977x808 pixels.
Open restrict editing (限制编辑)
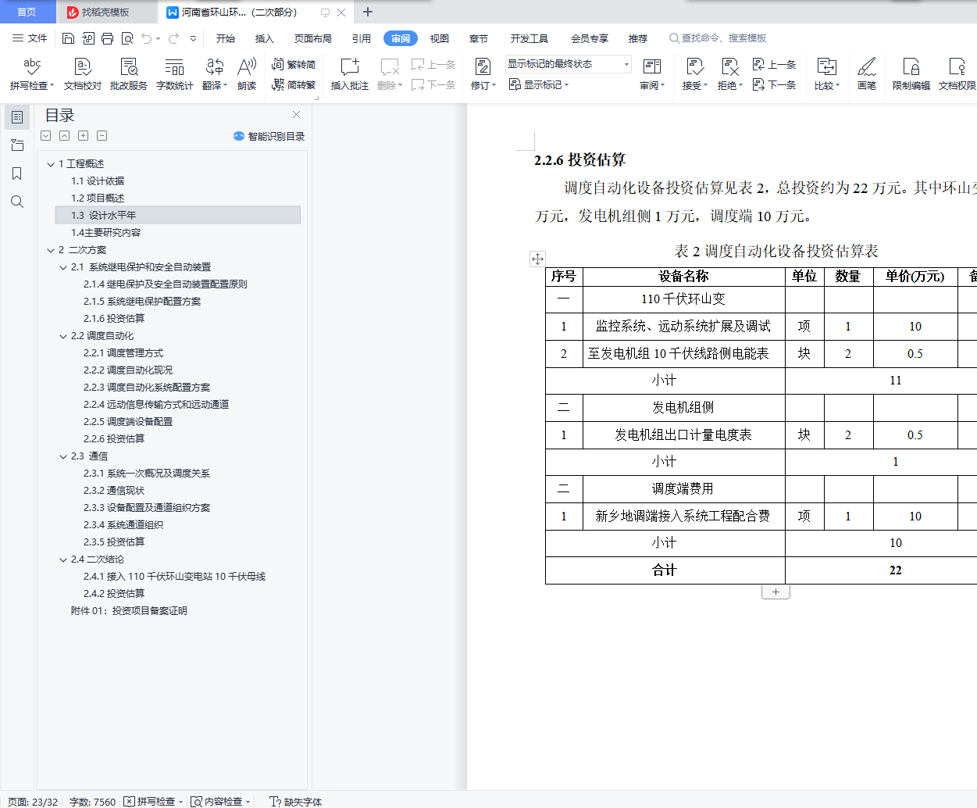coord(911,74)
